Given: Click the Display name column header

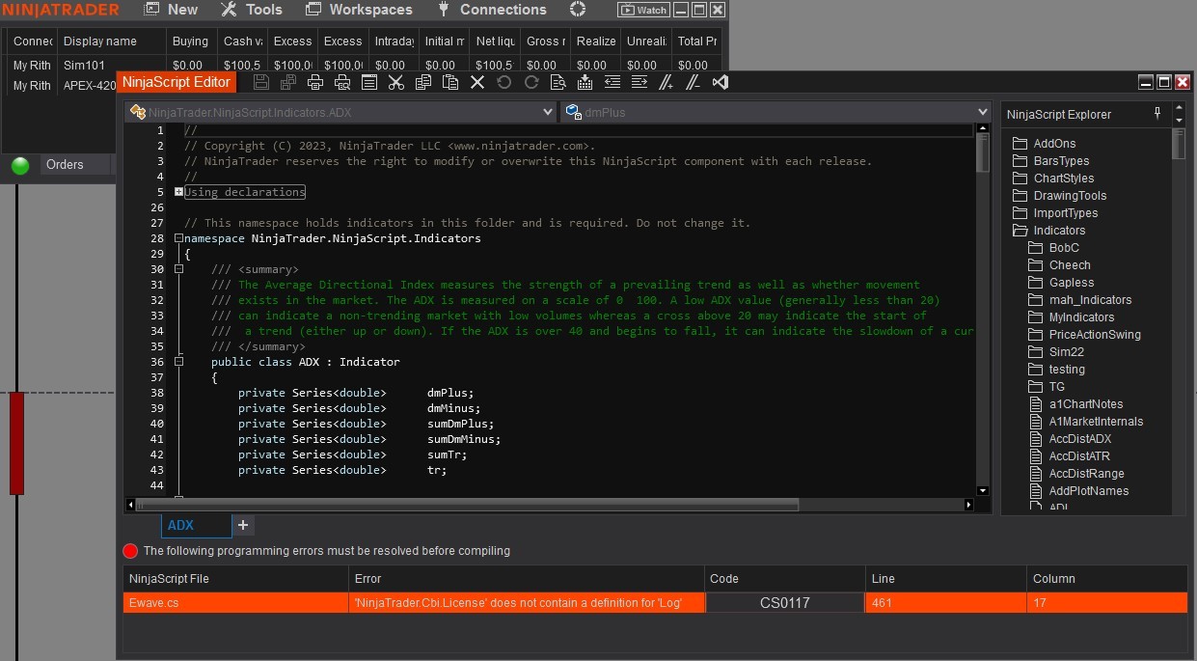Looking at the screenshot, I should pyautogui.click(x=111, y=41).
